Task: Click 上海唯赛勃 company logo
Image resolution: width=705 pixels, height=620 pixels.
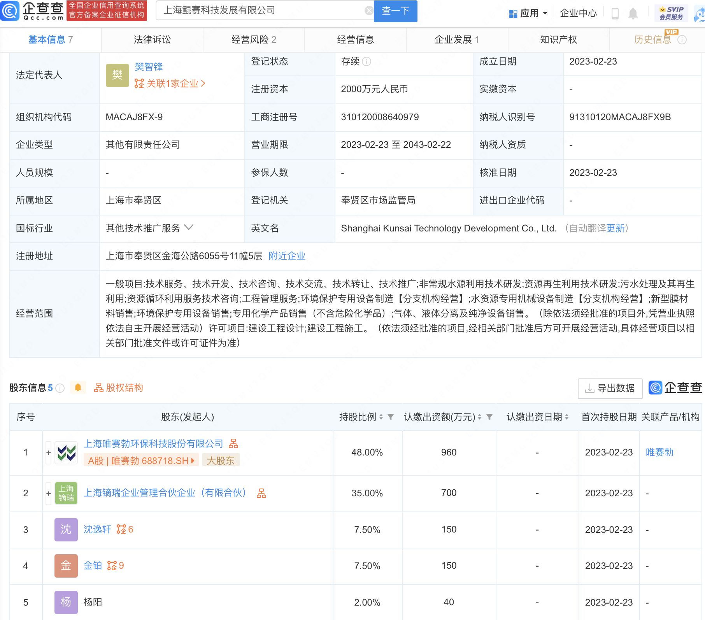Action: point(66,453)
